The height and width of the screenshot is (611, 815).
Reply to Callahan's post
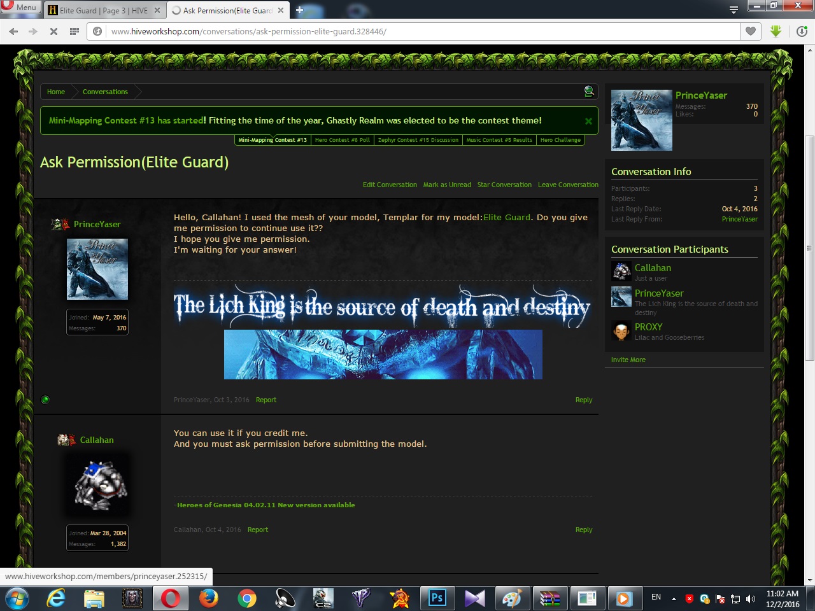pyautogui.click(x=584, y=530)
